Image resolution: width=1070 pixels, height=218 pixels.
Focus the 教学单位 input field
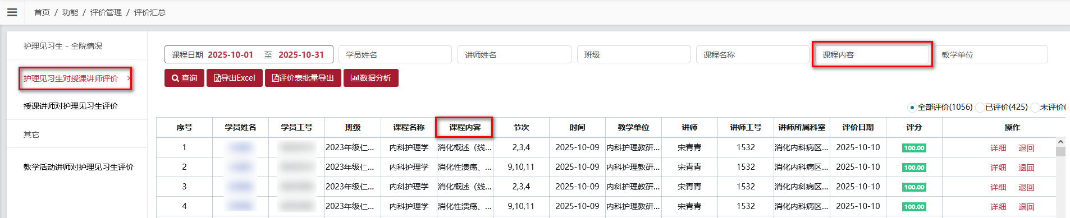991,54
